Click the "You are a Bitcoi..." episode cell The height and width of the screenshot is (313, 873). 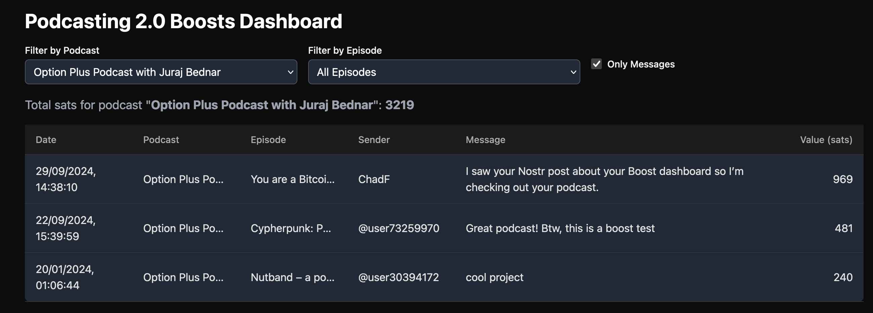[292, 179]
